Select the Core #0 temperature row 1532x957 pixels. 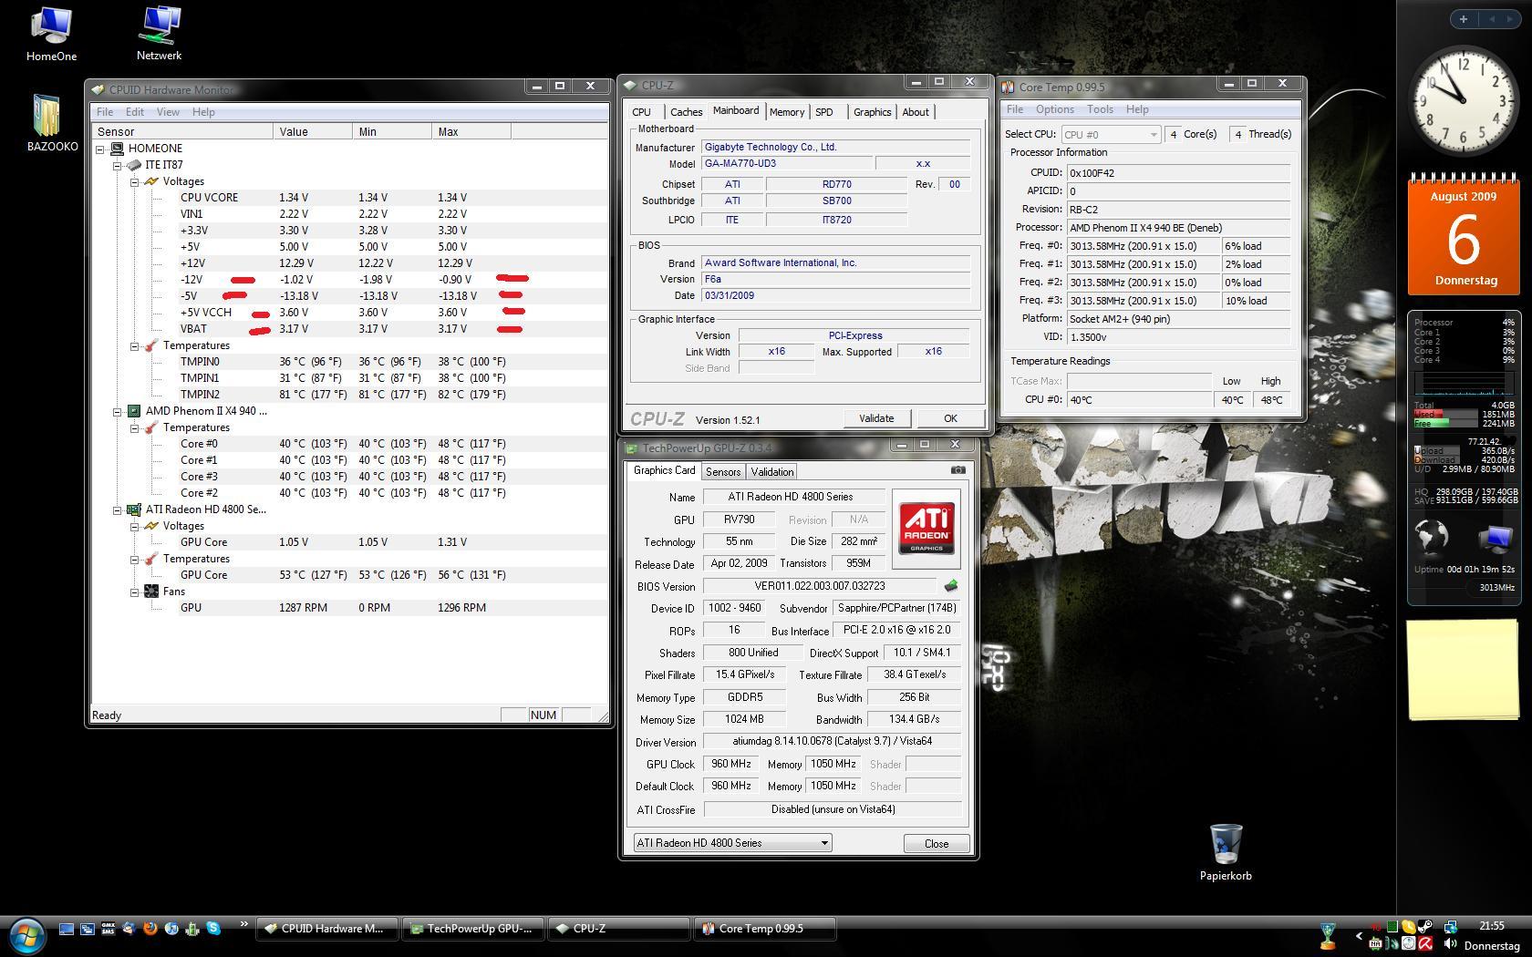pyautogui.click(x=348, y=444)
